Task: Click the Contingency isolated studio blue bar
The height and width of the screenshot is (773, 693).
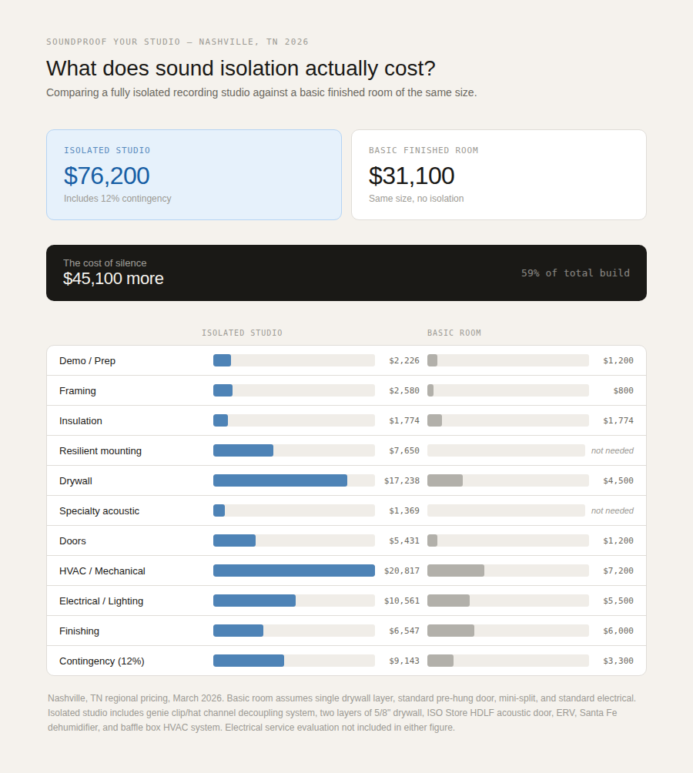Action: click(248, 661)
